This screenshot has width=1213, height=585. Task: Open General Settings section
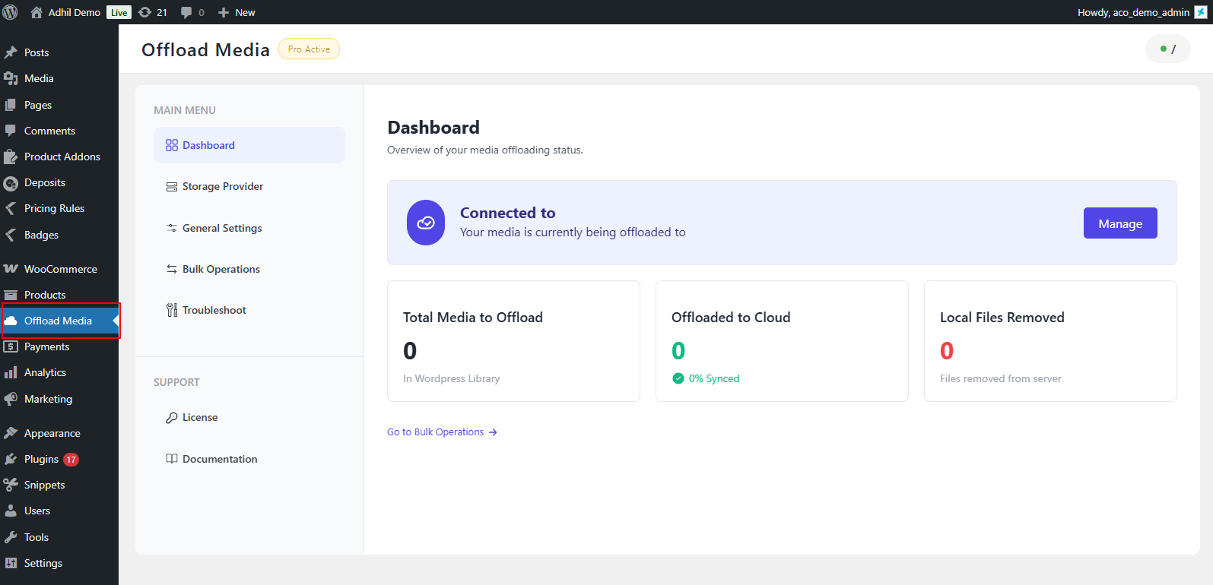(221, 228)
